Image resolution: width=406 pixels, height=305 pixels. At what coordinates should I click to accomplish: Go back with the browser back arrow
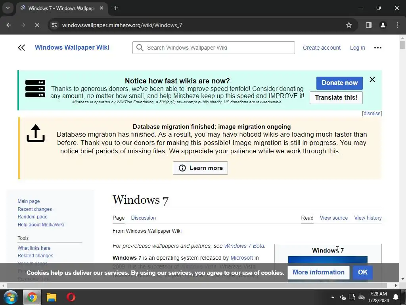(9, 25)
